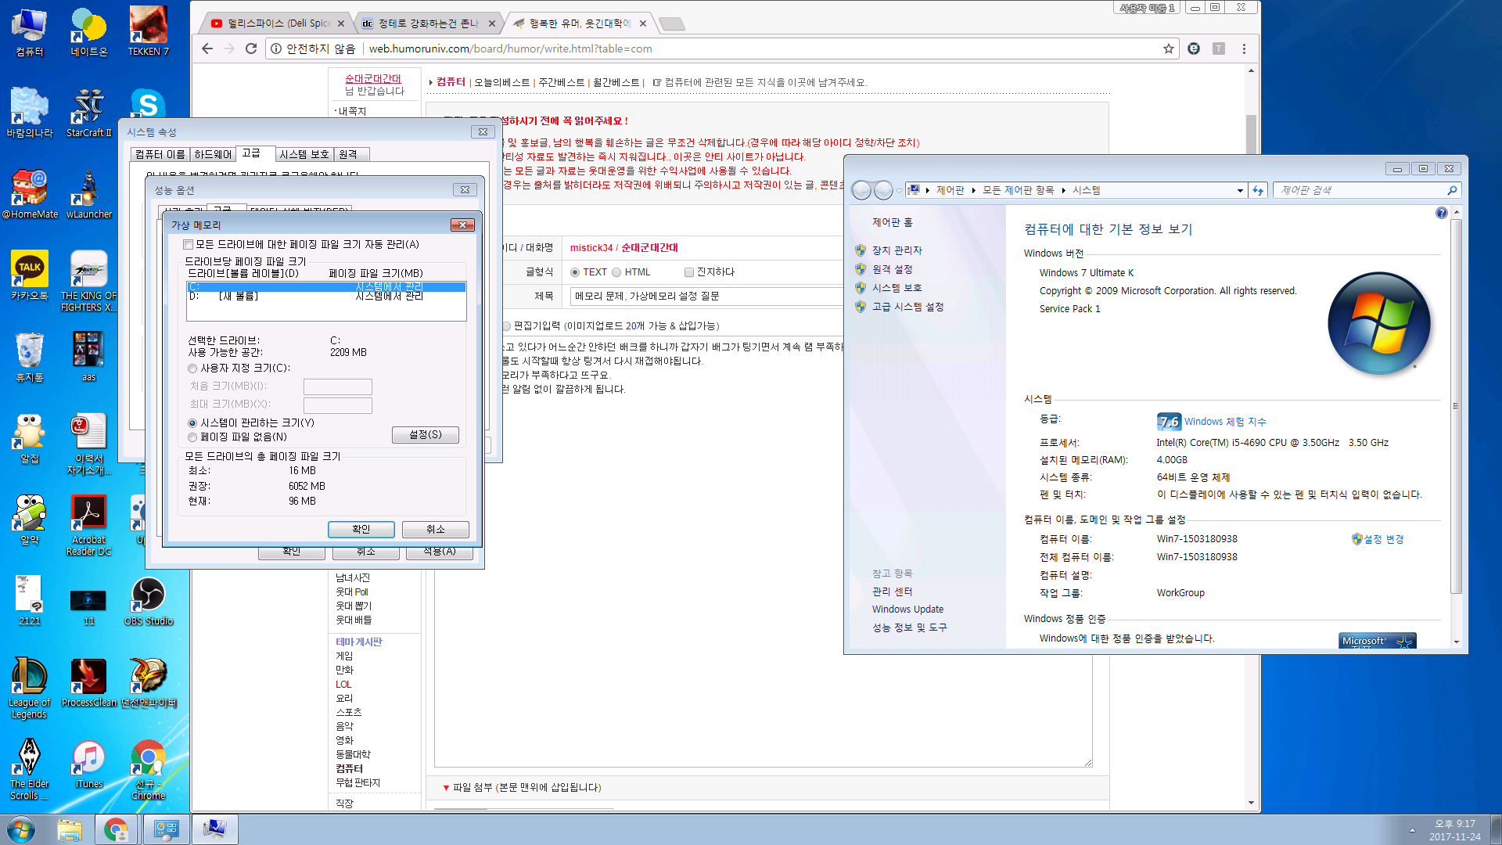Viewport: 1502px width, 845px height.
Task: Launch League of Legends shortcut
Action: tap(30, 687)
